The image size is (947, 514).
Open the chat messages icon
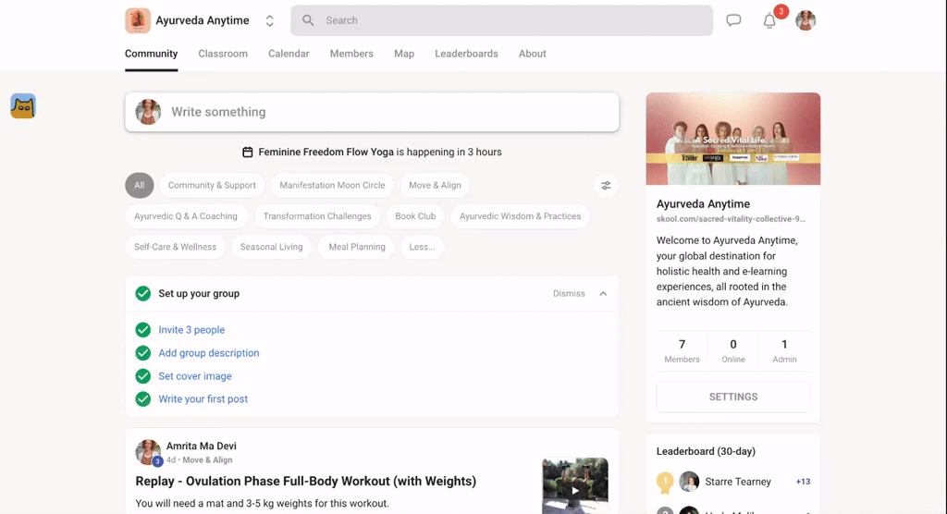pyautogui.click(x=733, y=20)
